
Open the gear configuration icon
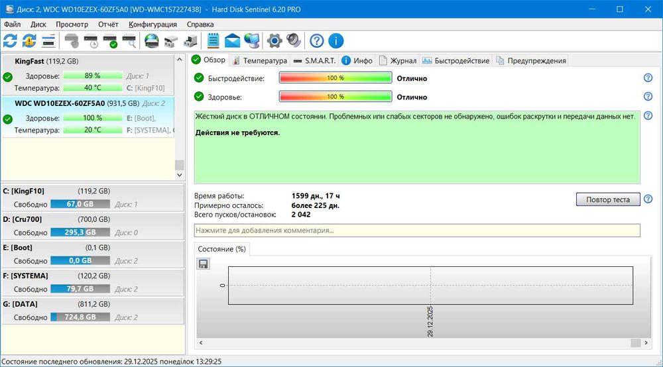(x=274, y=41)
